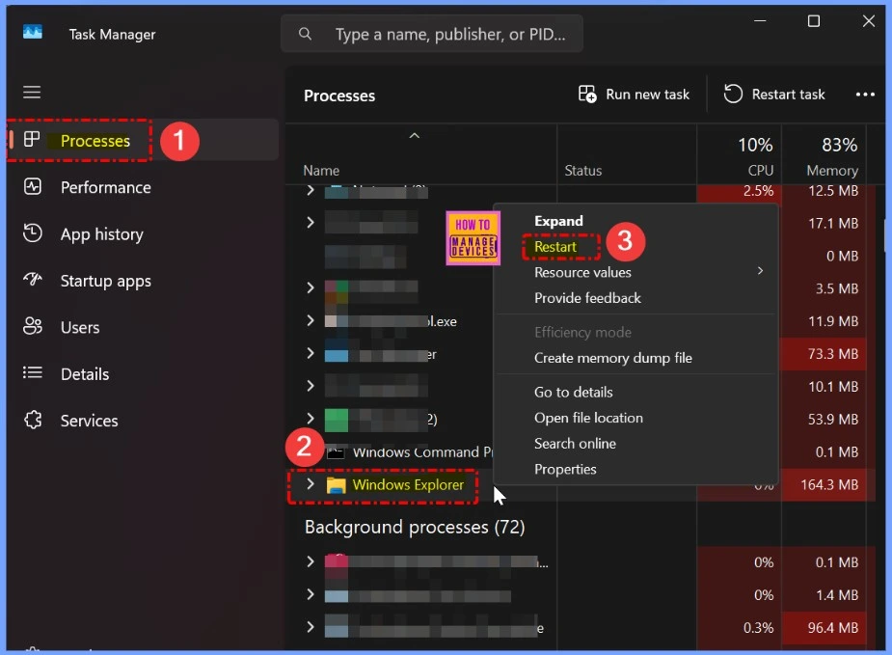Click the Processes grid icon
The width and height of the screenshot is (892, 655).
click(x=32, y=140)
